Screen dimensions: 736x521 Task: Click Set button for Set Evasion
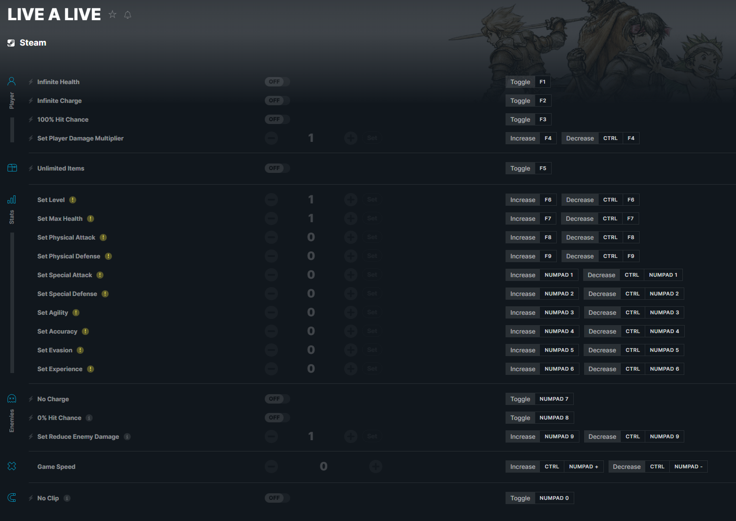372,350
